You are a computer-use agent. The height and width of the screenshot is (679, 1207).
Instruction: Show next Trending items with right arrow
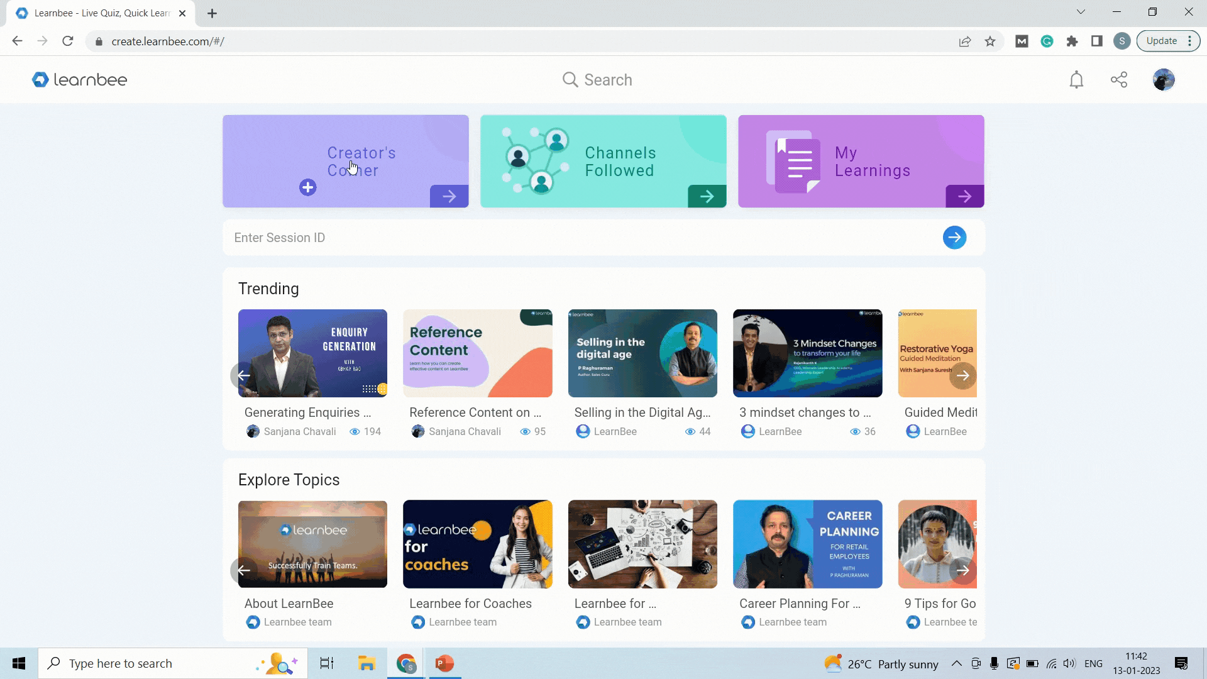click(x=962, y=376)
